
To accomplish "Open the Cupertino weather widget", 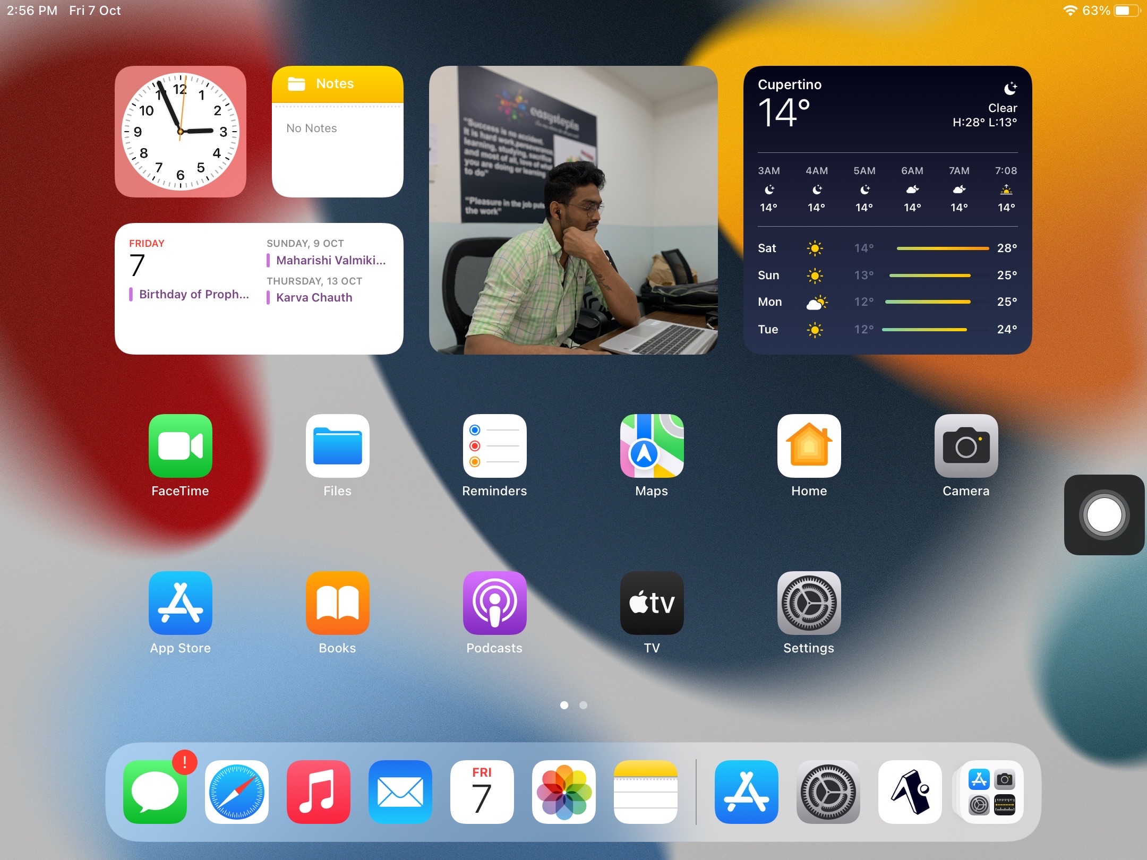I will pos(887,210).
